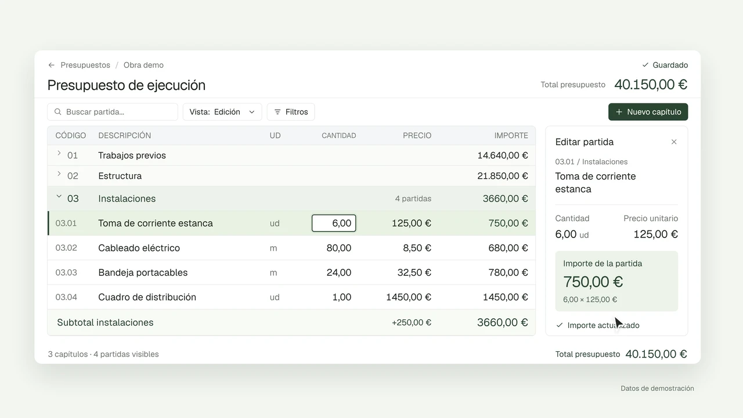Open the Presupuestos breadcrumb link
Image resolution: width=743 pixels, height=418 pixels.
click(x=85, y=65)
